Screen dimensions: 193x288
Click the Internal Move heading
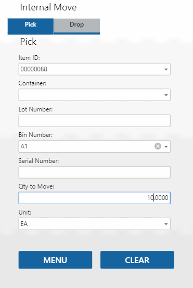point(48,7)
